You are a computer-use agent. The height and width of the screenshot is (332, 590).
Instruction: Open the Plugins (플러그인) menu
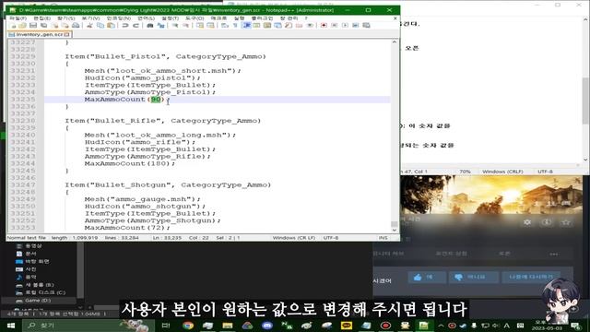(262, 18)
